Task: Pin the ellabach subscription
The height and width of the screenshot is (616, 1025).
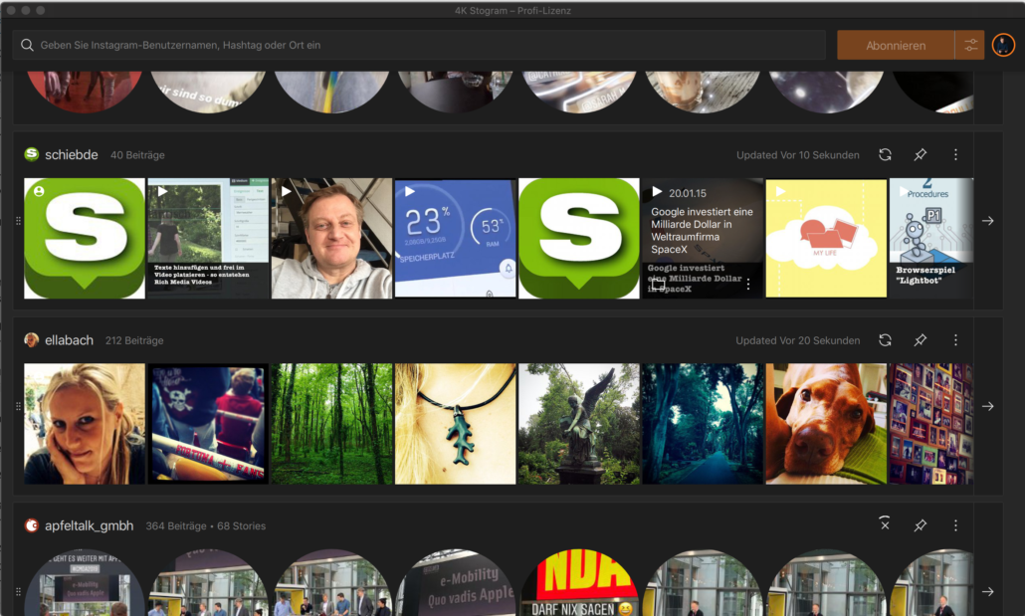Action: (921, 340)
